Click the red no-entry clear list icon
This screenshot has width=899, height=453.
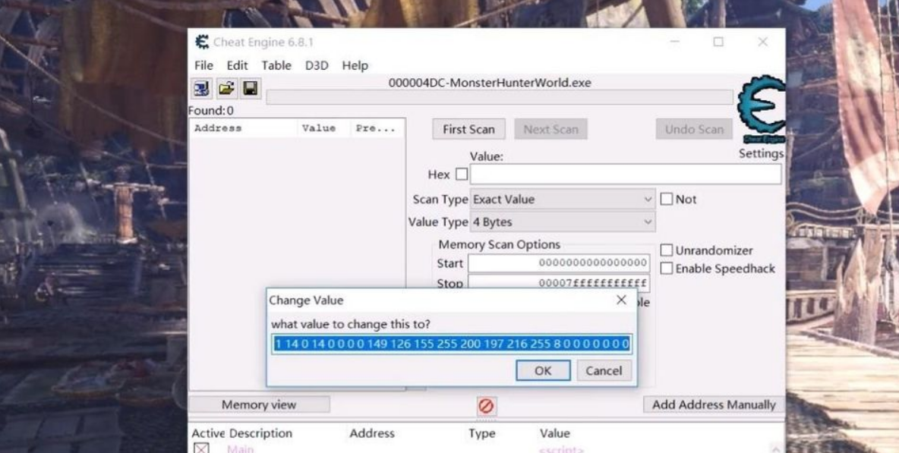pos(486,406)
